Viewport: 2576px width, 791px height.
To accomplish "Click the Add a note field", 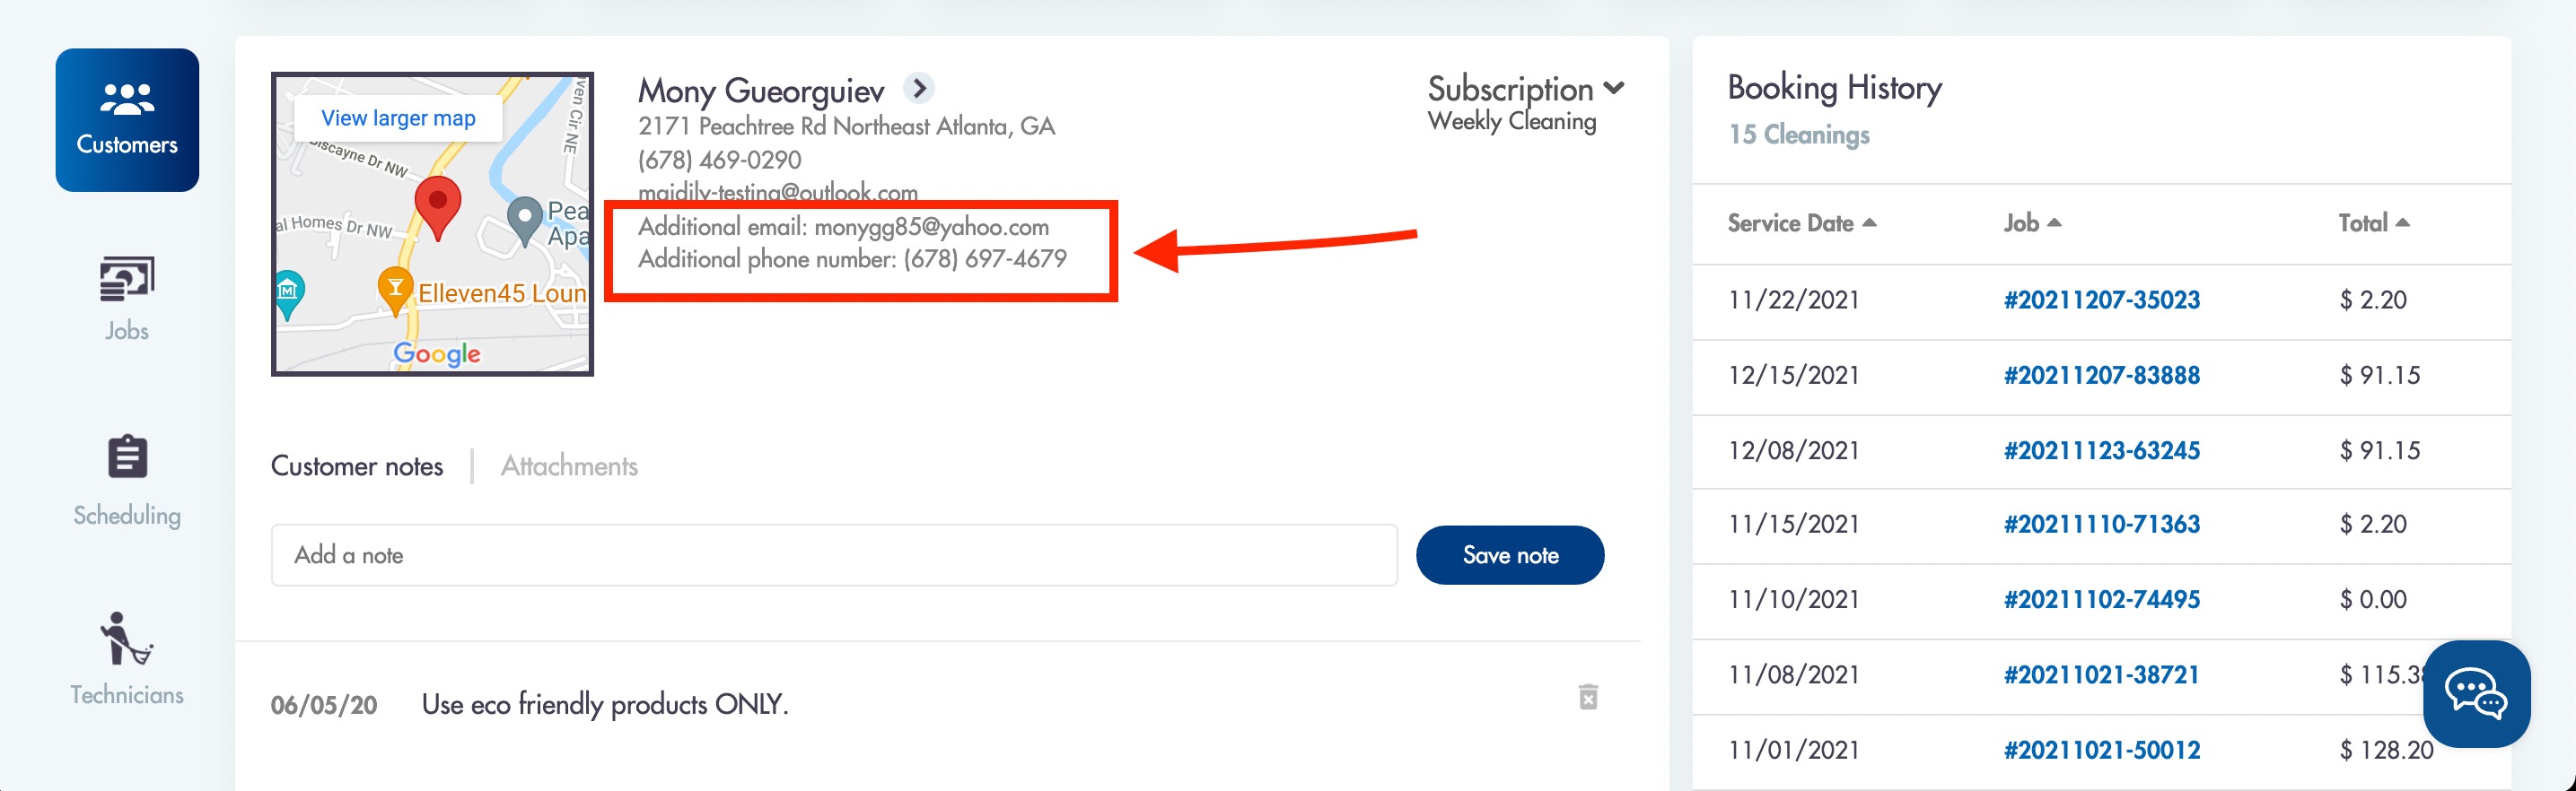I will [834, 555].
